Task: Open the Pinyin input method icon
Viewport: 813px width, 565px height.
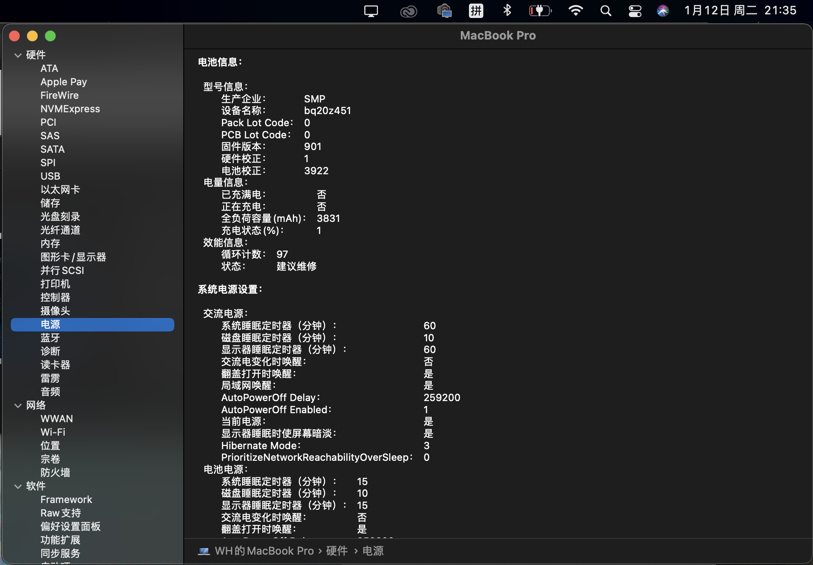Action: [476, 11]
